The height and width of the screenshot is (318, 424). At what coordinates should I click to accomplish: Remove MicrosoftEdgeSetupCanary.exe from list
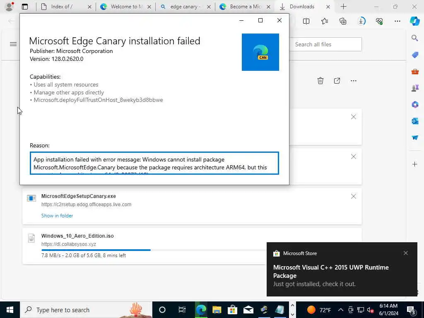click(354, 196)
